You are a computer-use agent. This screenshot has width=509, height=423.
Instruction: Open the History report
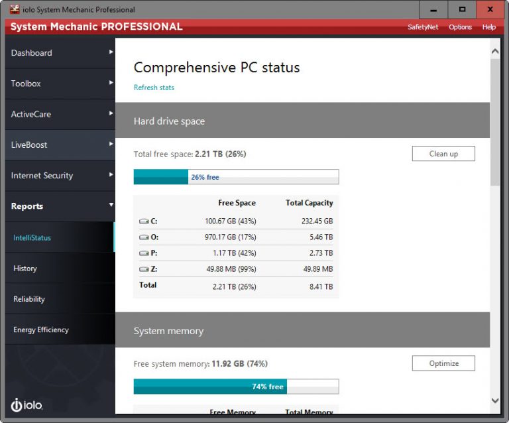coord(60,268)
